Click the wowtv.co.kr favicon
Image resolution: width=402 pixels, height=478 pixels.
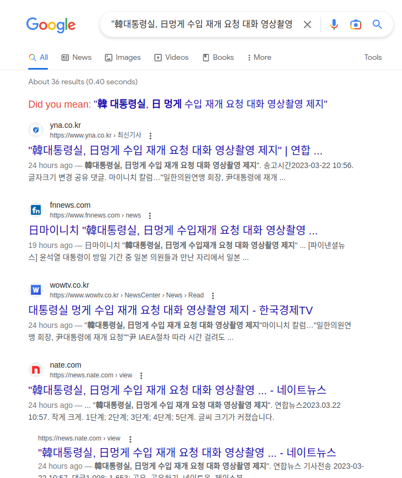[x=36, y=290]
